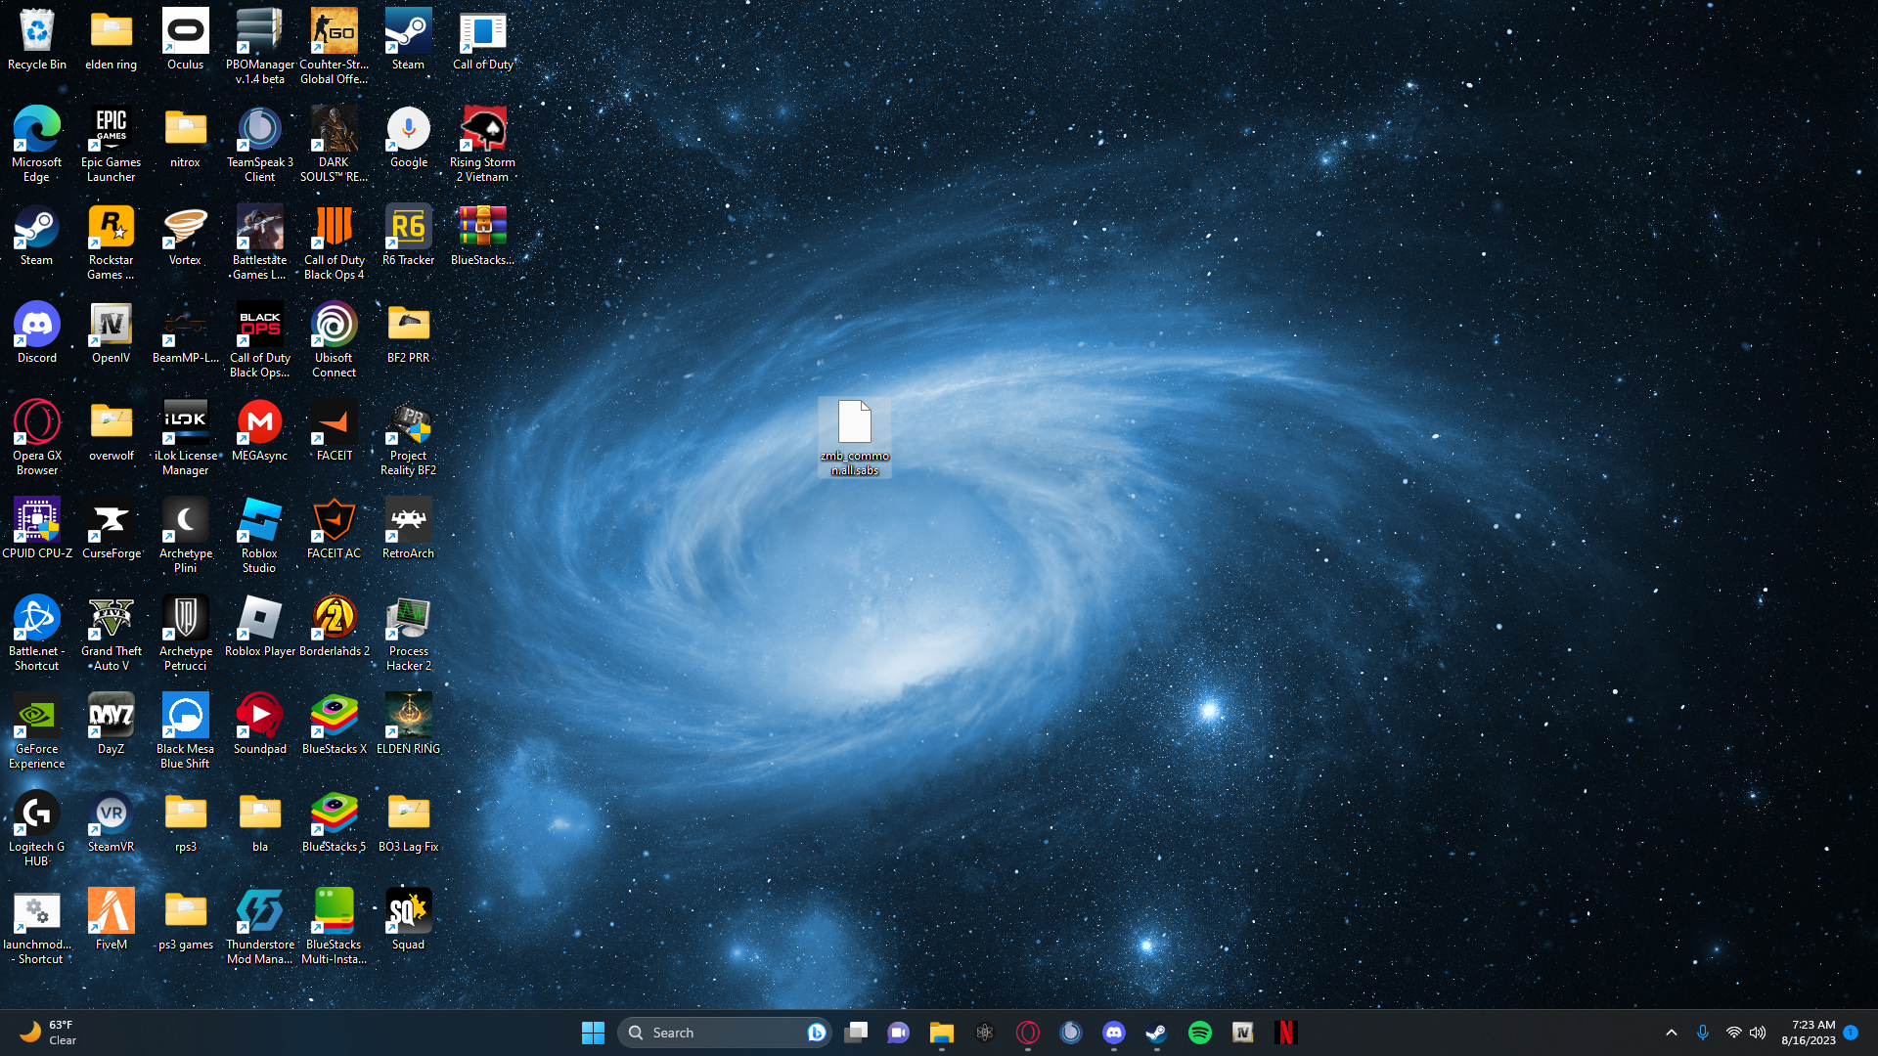
Task: Select the Borderlands 2 icon
Action: [x=334, y=627]
